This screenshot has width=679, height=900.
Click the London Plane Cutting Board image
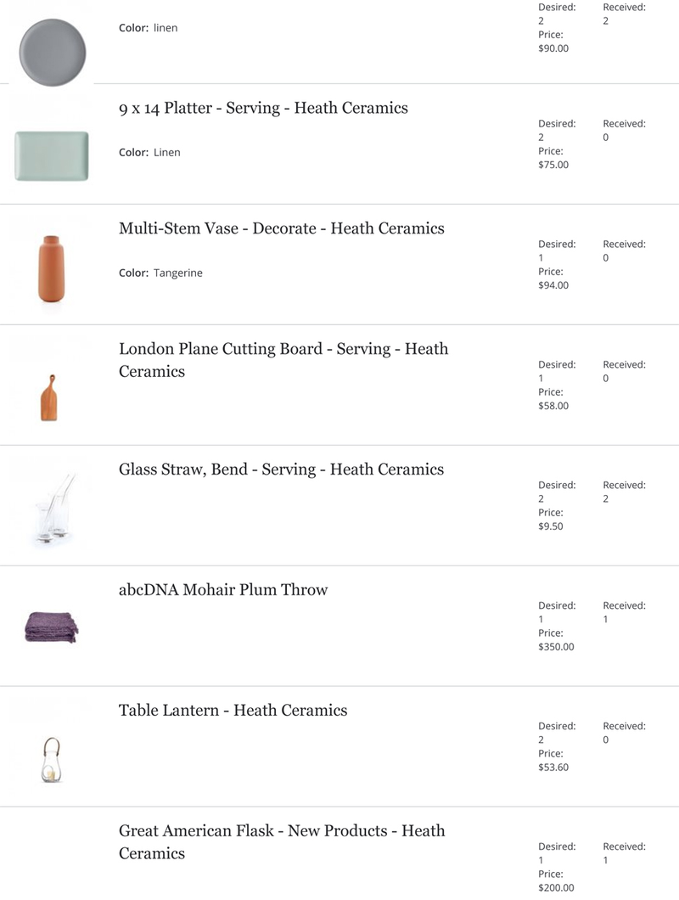49,397
